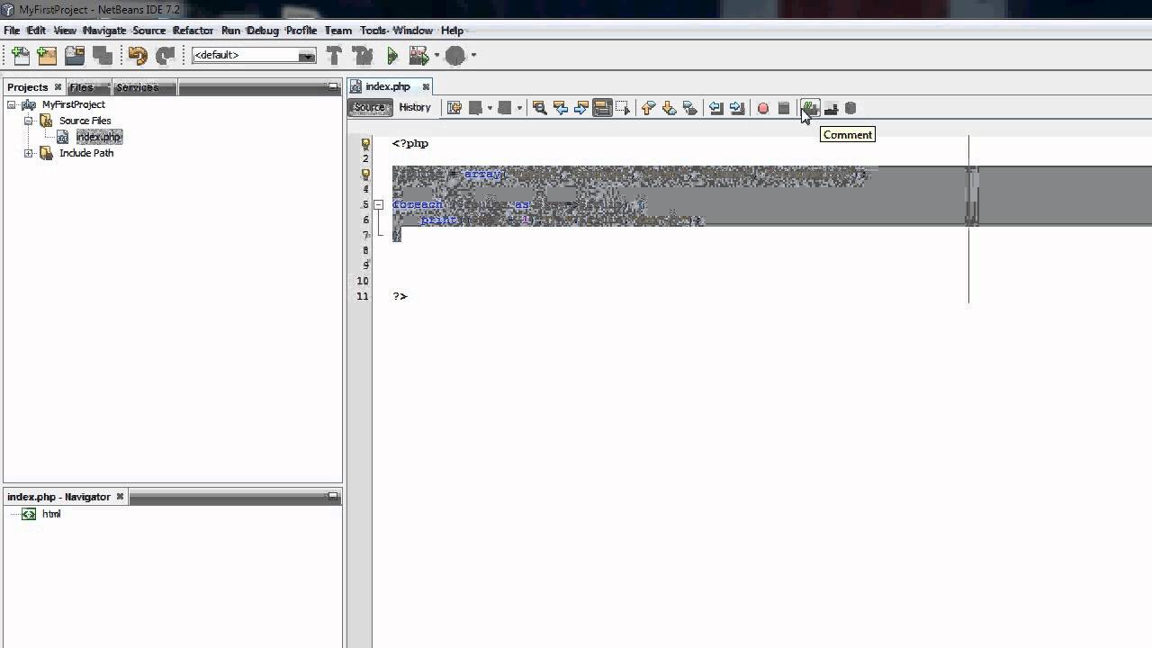The width and height of the screenshot is (1152, 648).
Task: Switch editor to History view
Action: 415,107
